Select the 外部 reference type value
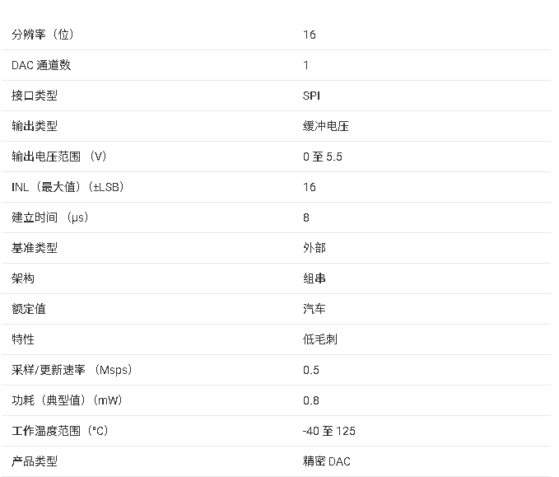The height and width of the screenshot is (477, 559). pyautogui.click(x=314, y=248)
